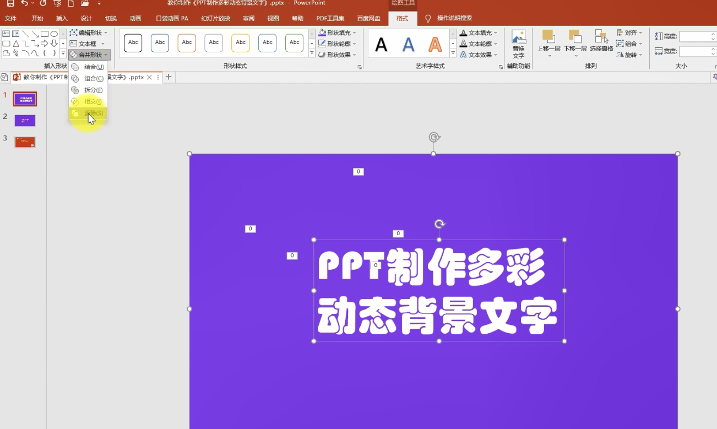The width and height of the screenshot is (717, 429).
Task: Click the lightbulb Tell Me search icon
Action: tap(428, 18)
